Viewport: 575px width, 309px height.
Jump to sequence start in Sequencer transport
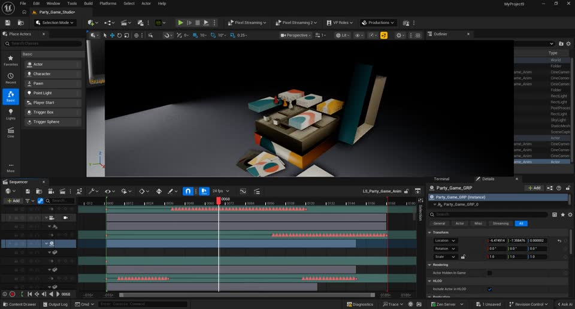click(29, 294)
